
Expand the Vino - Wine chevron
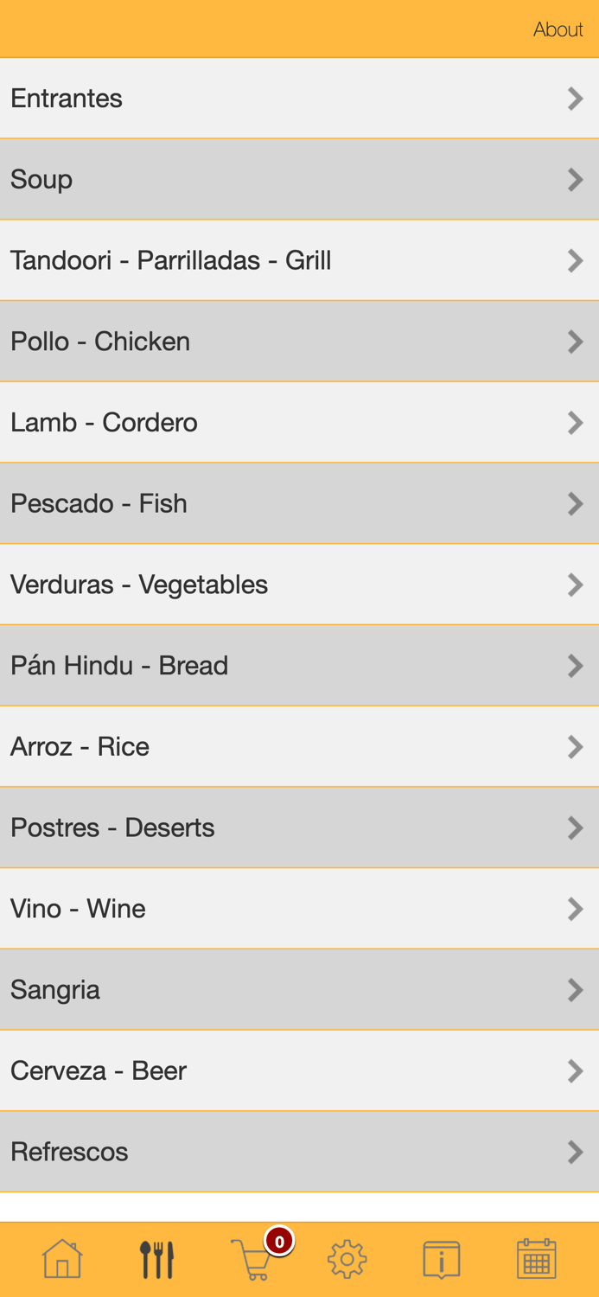576,908
